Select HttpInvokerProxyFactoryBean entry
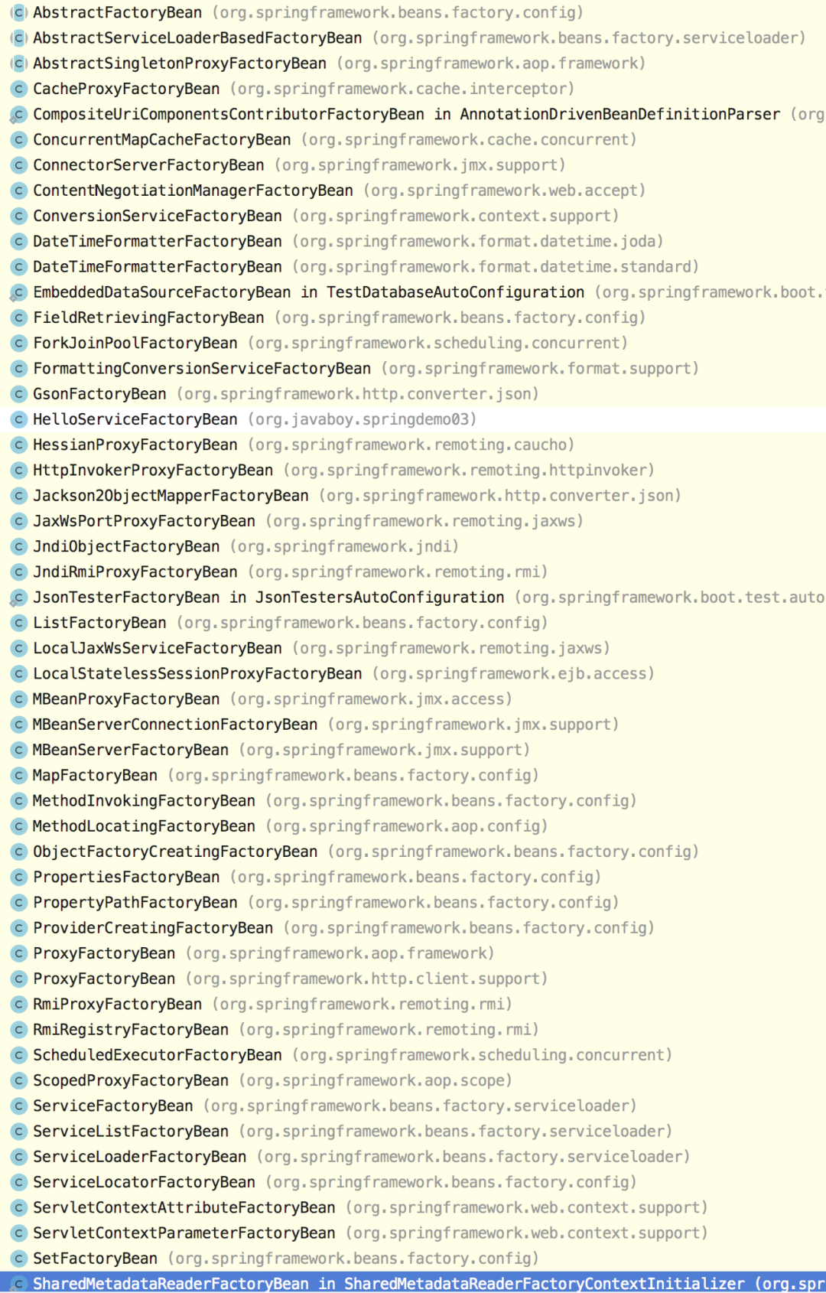 413,470
